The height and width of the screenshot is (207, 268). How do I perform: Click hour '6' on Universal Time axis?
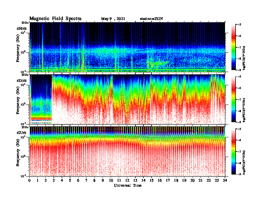(x=78, y=181)
